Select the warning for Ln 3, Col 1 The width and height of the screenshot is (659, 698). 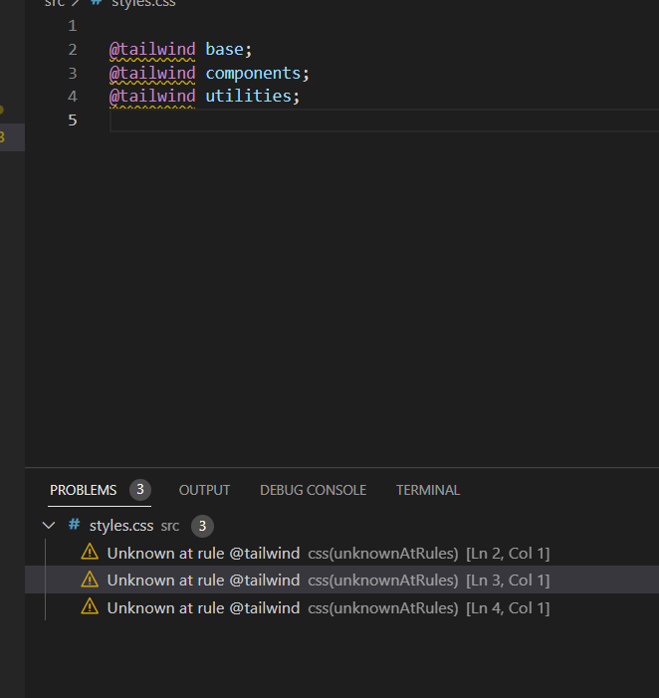(x=341, y=581)
